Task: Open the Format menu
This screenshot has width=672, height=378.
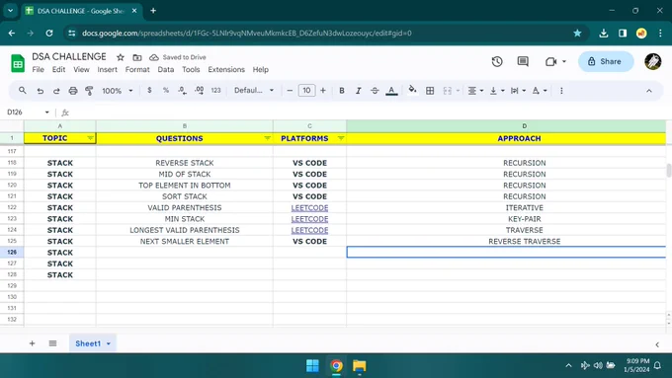Action: [137, 69]
